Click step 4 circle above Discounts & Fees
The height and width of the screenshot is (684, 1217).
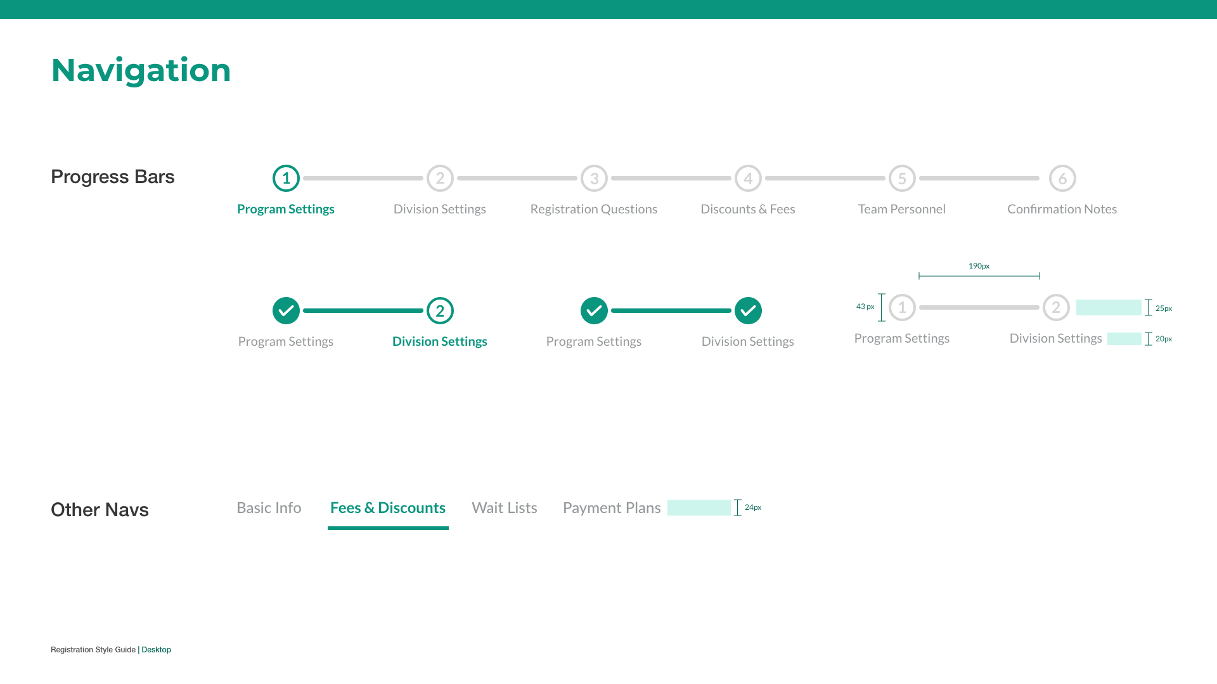point(748,179)
